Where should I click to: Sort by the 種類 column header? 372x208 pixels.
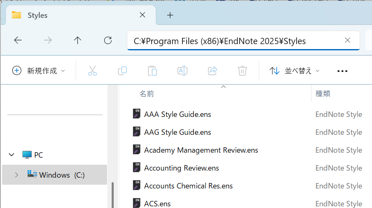click(323, 94)
